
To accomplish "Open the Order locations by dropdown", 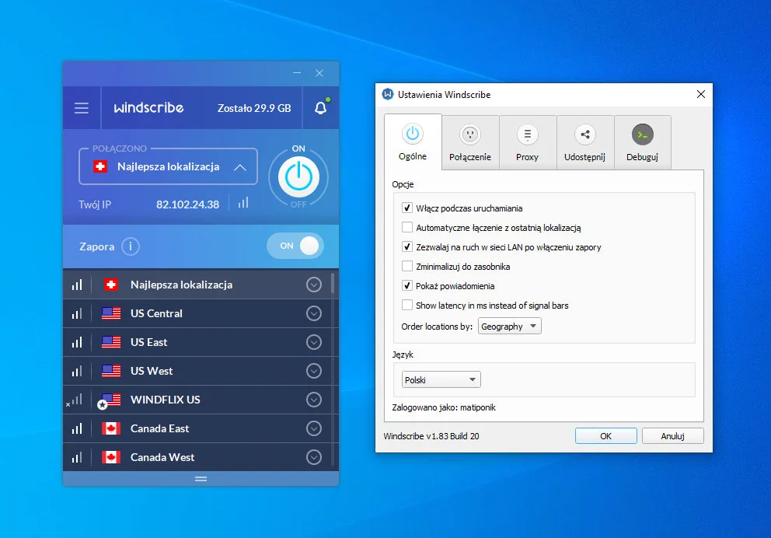I will (510, 327).
